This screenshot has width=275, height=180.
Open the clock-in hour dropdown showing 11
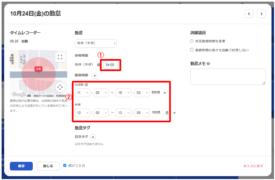pos(82,93)
